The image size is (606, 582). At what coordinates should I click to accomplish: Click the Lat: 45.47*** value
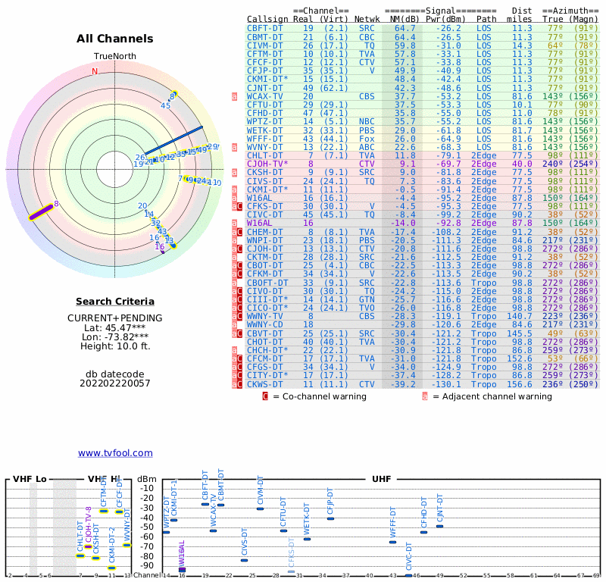tap(115, 328)
